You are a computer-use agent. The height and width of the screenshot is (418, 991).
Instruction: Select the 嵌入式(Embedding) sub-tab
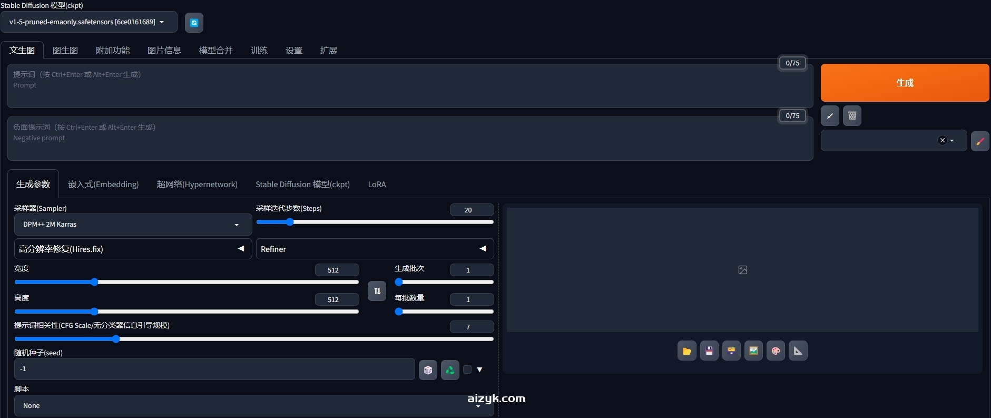(x=103, y=184)
